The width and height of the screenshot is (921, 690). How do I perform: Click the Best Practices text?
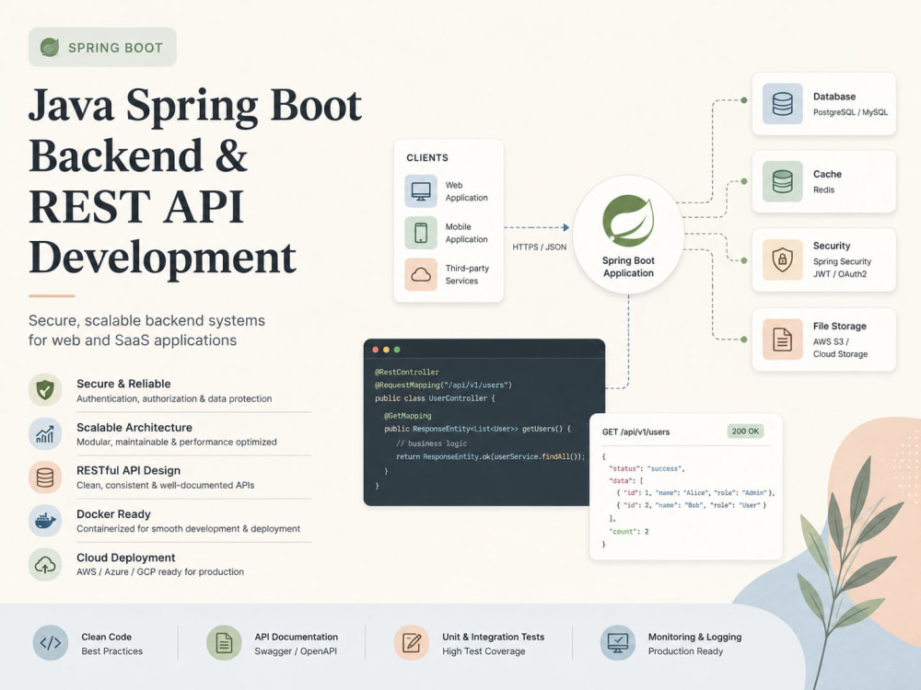click(x=111, y=651)
